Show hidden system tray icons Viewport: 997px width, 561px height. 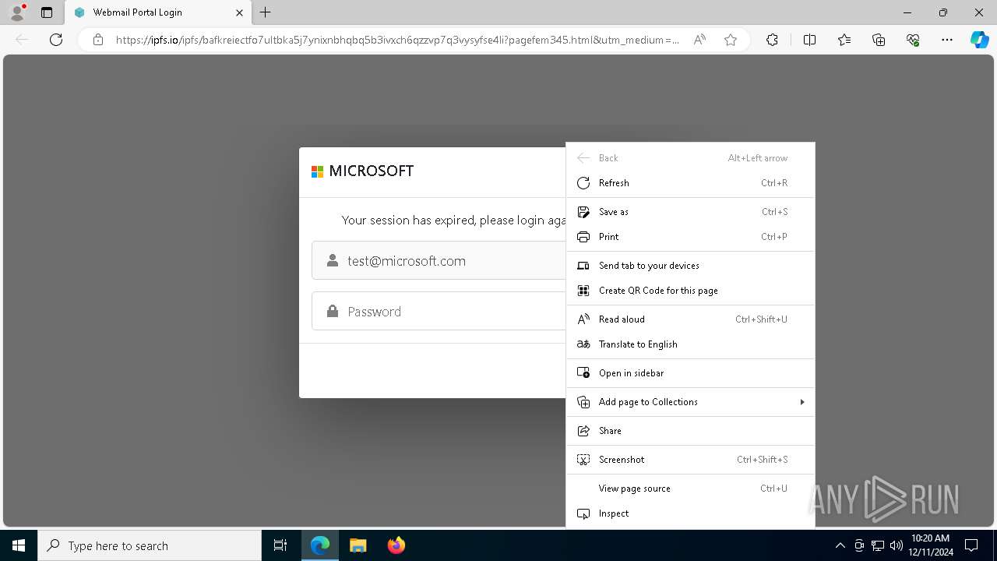point(840,545)
